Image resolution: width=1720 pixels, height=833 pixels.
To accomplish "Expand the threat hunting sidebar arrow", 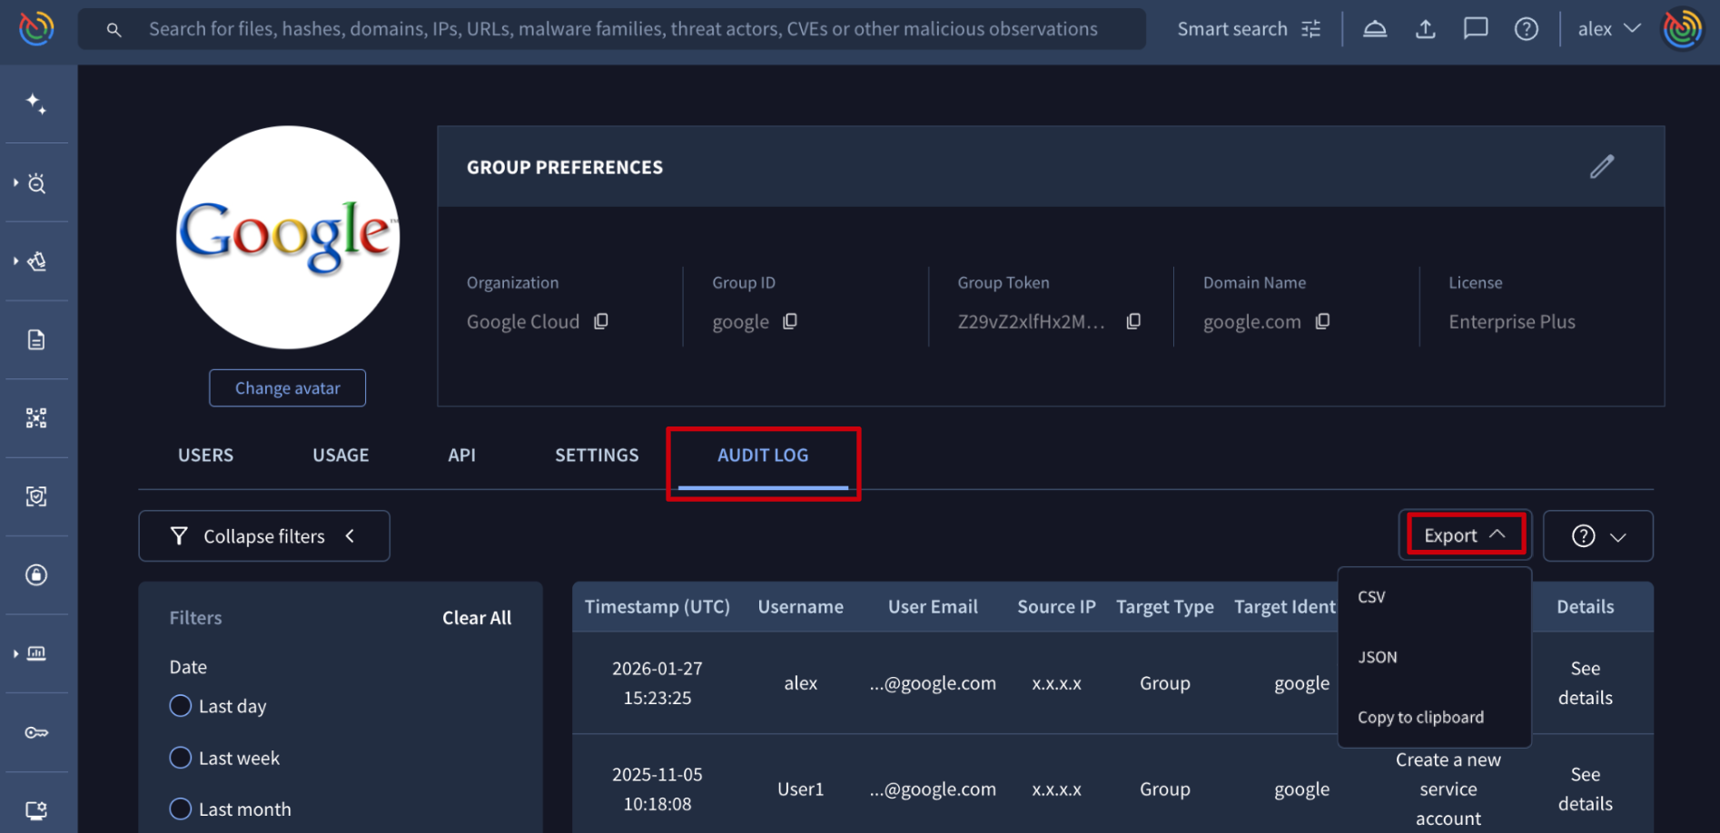I will [x=15, y=183].
